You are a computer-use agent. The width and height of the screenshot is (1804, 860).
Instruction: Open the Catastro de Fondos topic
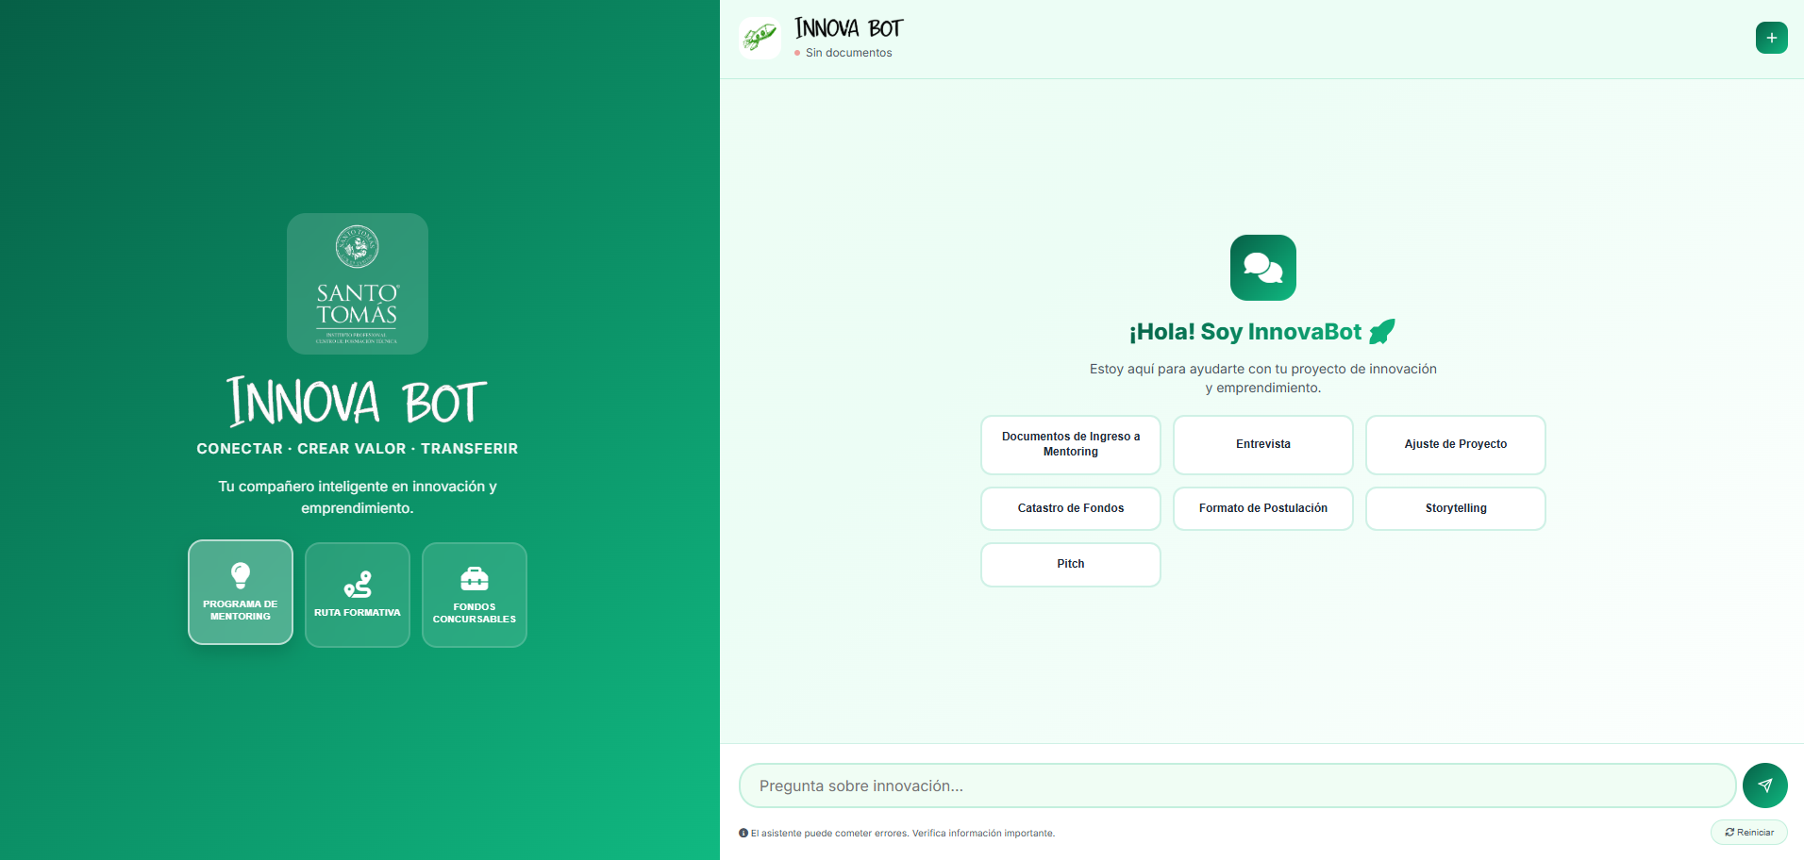(1070, 508)
